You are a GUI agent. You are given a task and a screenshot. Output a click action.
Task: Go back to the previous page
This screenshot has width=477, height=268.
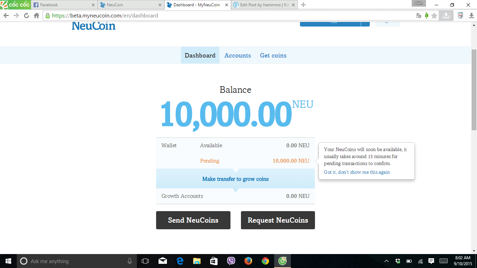point(6,16)
